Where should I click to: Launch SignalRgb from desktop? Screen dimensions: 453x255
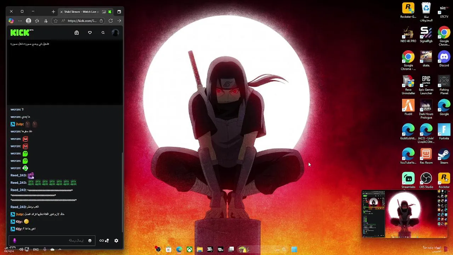[426, 35]
